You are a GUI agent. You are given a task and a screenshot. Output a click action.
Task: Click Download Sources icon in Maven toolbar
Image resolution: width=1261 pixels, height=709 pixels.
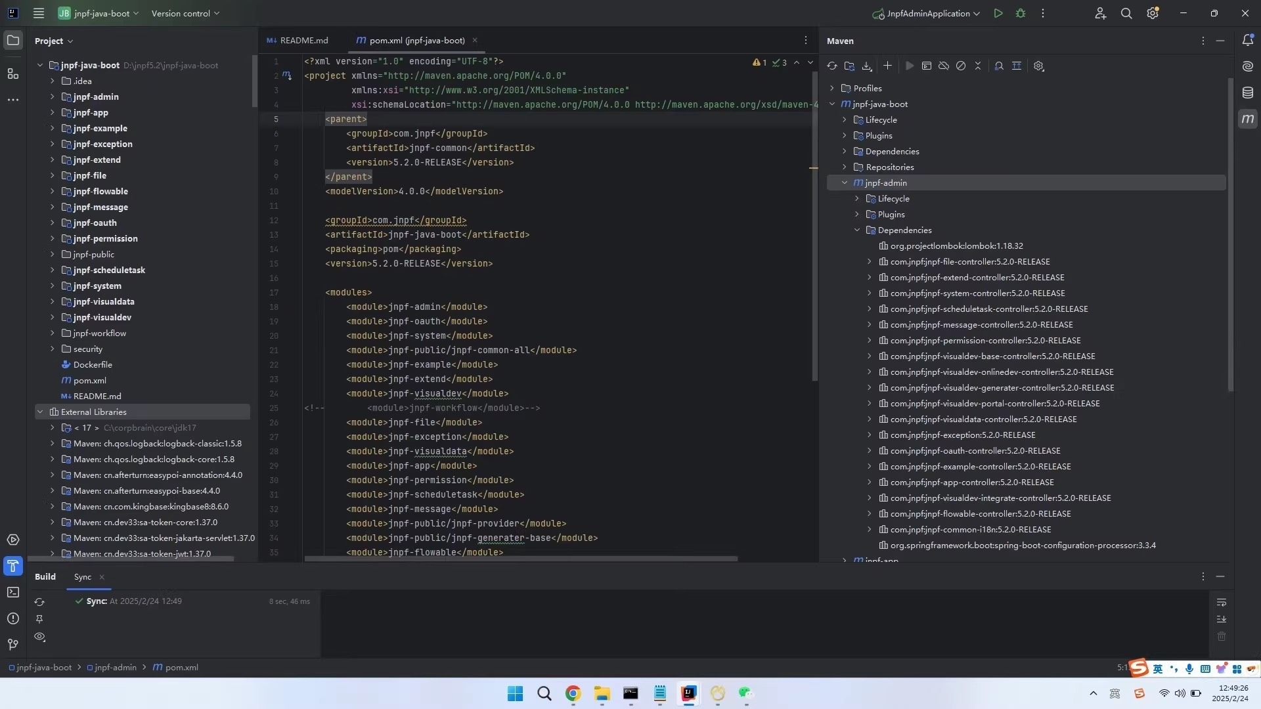tap(867, 66)
